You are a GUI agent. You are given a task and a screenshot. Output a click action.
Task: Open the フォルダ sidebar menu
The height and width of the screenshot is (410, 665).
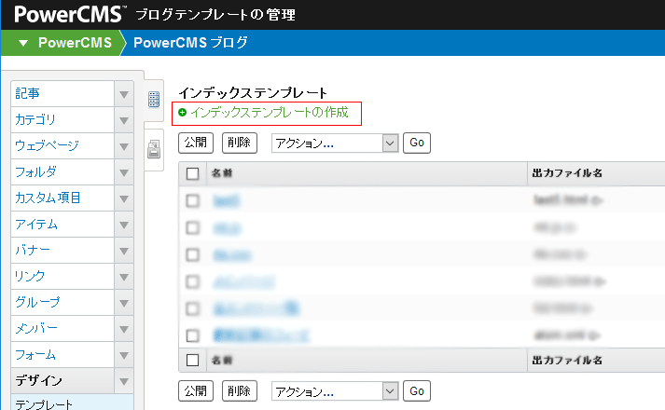point(62,172)
